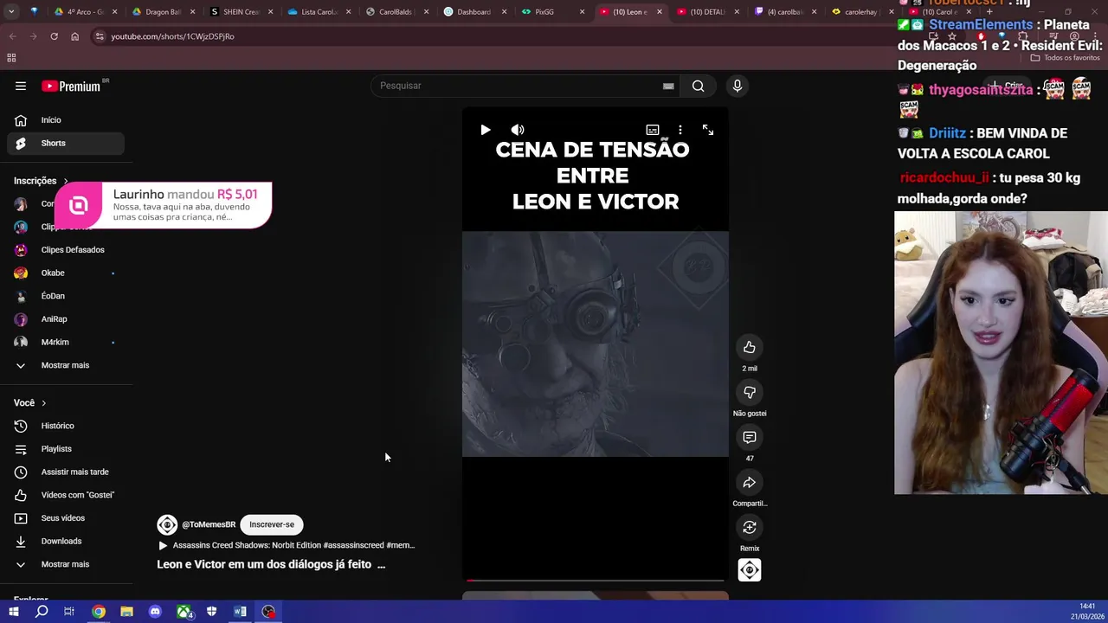
Task: Open Word from the taskbar
Action: (x=240, y=612)
